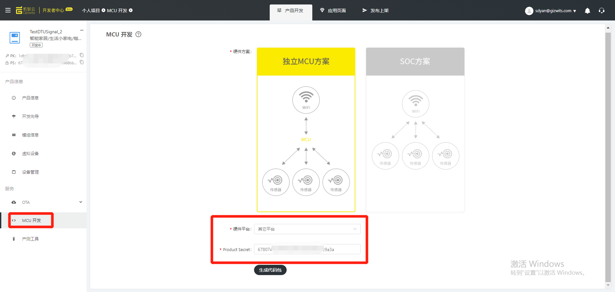Open the 硬件平台 dropdown showing 其它平台
Image resolution: width=615 pixels, height=292 pixels.
click(x=307, y=229)
